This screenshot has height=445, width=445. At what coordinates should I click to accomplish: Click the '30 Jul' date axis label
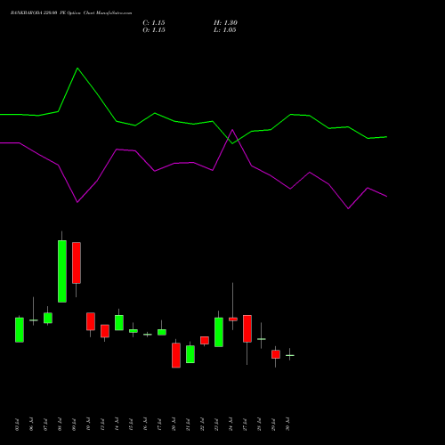point(287,425)
